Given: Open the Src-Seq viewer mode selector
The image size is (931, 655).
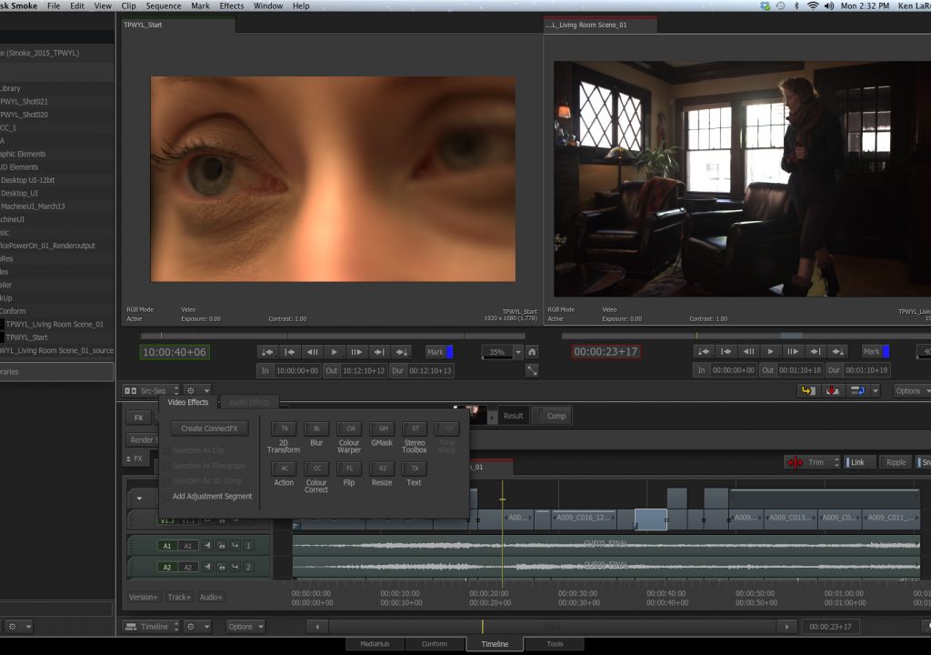Looking at the screenshot, I should click(152, 390).
